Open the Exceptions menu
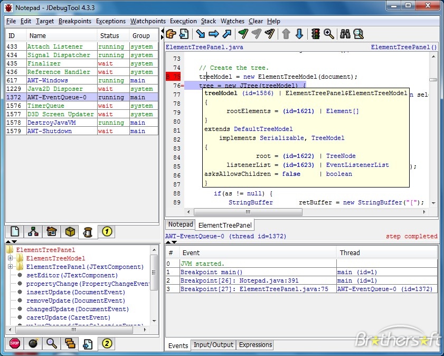The width and height of the screenshot is (444, 356). [111, 21]
